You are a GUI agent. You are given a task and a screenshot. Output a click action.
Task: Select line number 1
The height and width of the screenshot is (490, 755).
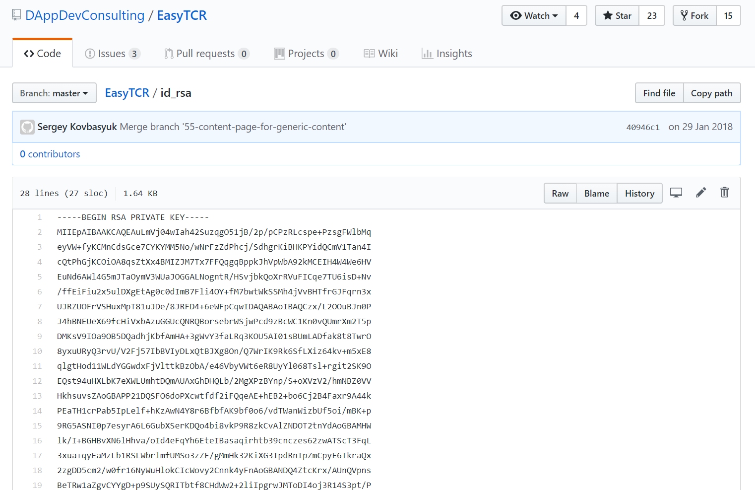click(x=40, y=217)
